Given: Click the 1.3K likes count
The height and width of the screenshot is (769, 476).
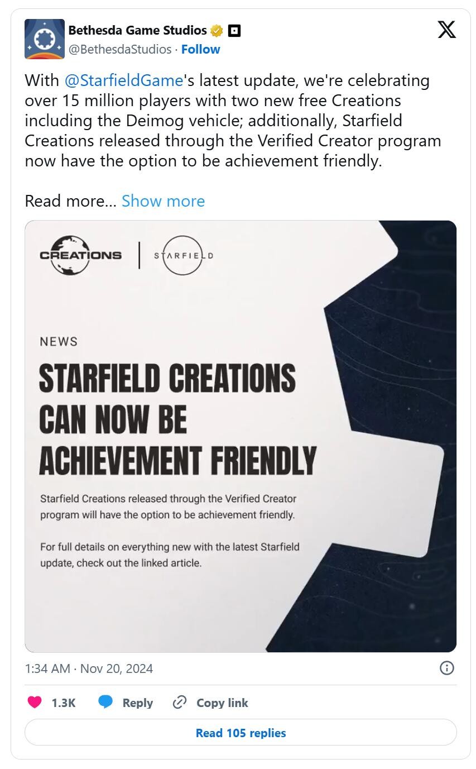Looking at the screenshot, I should coord(64,703).
